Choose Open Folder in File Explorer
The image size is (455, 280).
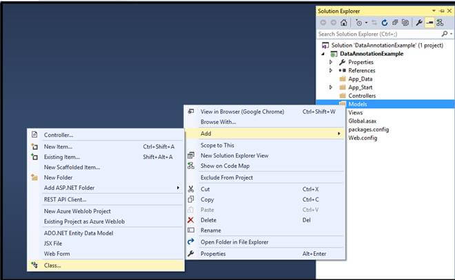(x=265, y=241)
